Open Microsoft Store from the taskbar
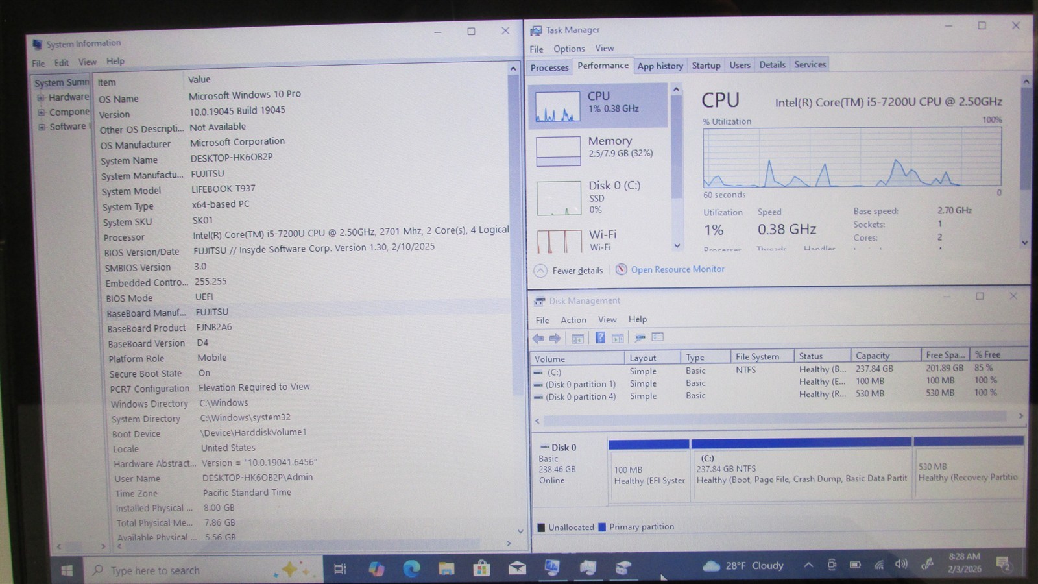Image resolution: width=1038 pixels, height=584 pixels. tap(481, 569)
